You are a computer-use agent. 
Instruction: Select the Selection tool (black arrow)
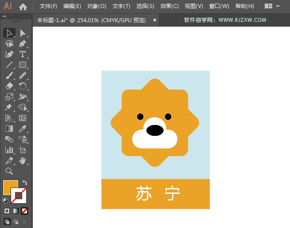(x=9, y=33)
